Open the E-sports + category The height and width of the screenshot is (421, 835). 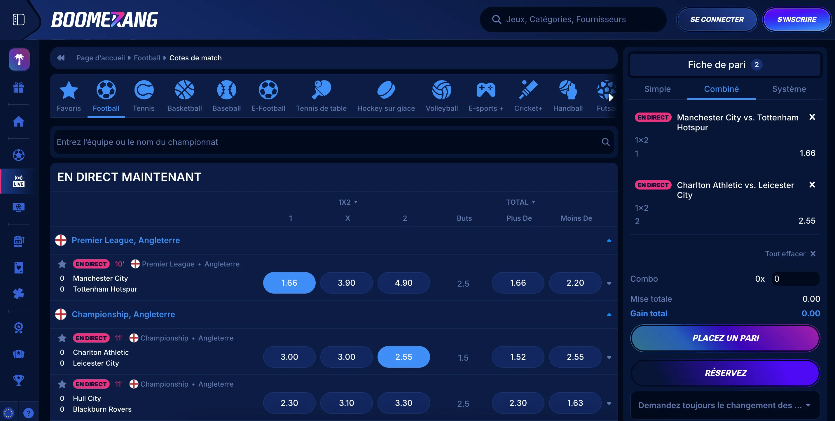coord(485,96)
